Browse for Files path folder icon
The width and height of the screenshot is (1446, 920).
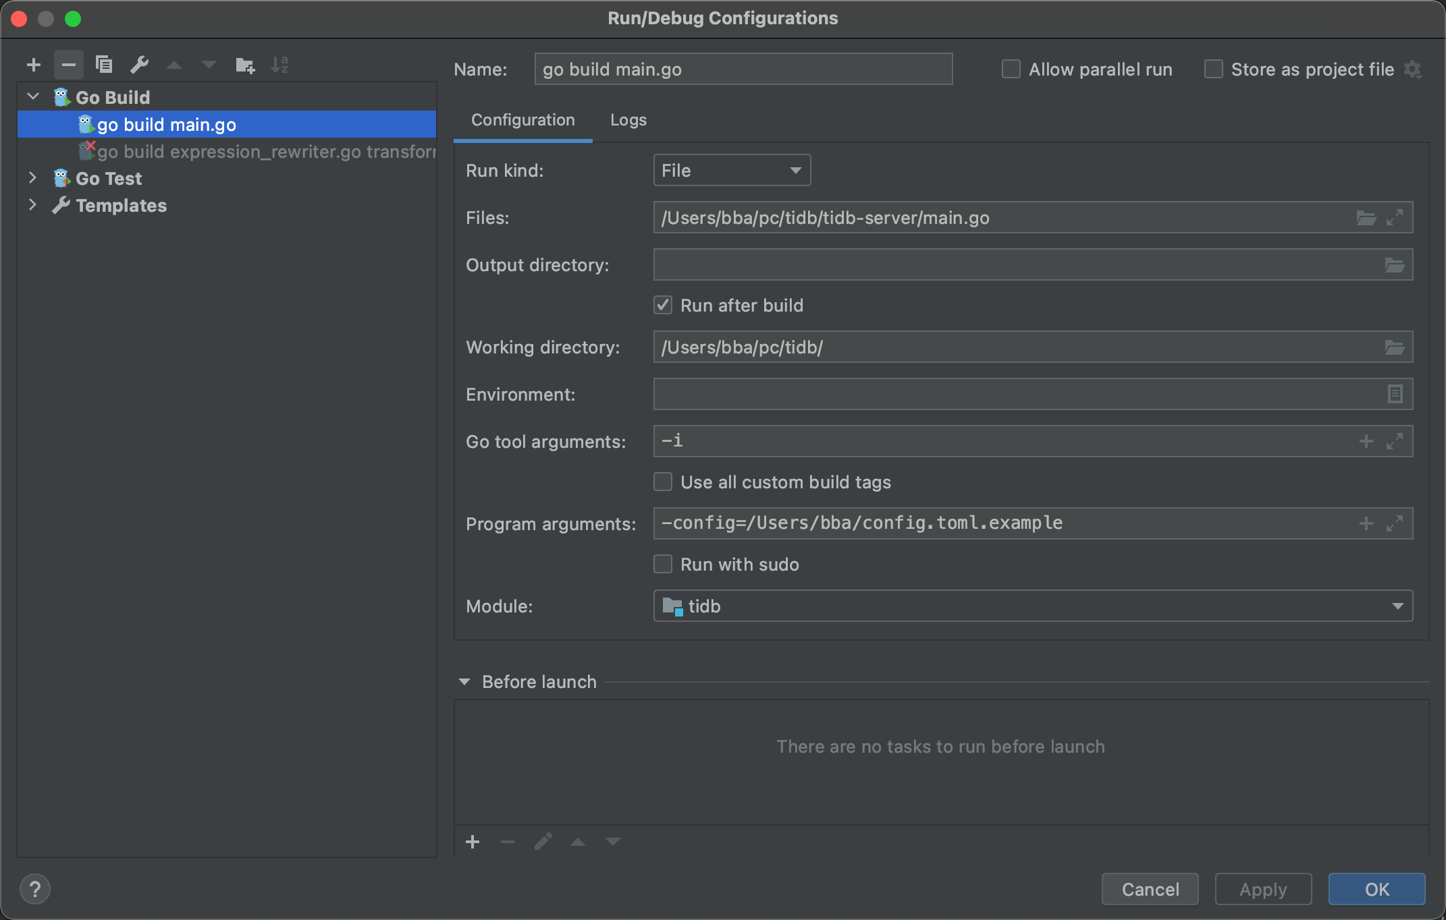[x=1366, y=218]
